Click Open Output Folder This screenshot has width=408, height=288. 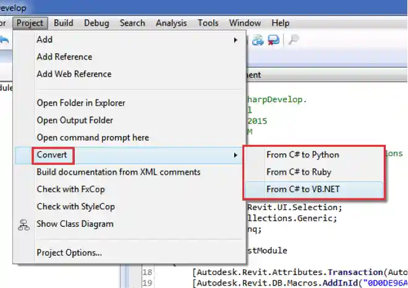coord(75,120)
